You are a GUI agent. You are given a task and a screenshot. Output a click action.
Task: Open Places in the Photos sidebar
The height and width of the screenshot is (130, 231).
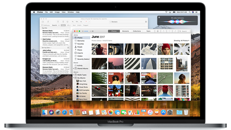82,50
